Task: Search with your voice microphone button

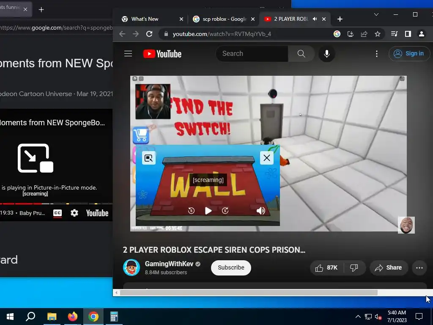Action: click(327, 54)
